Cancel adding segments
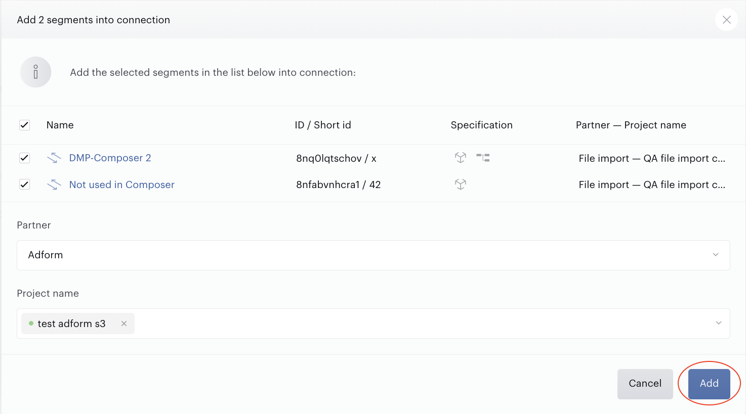 (645, 384)
